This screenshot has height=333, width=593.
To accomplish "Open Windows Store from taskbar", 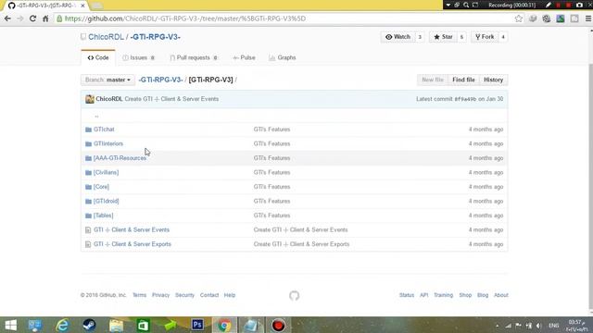I will 144,325.
